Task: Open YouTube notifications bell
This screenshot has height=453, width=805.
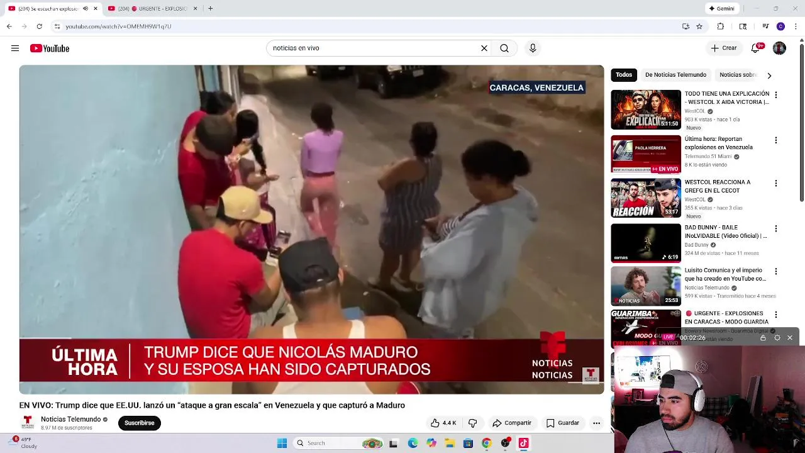Action: click(757, 48)
